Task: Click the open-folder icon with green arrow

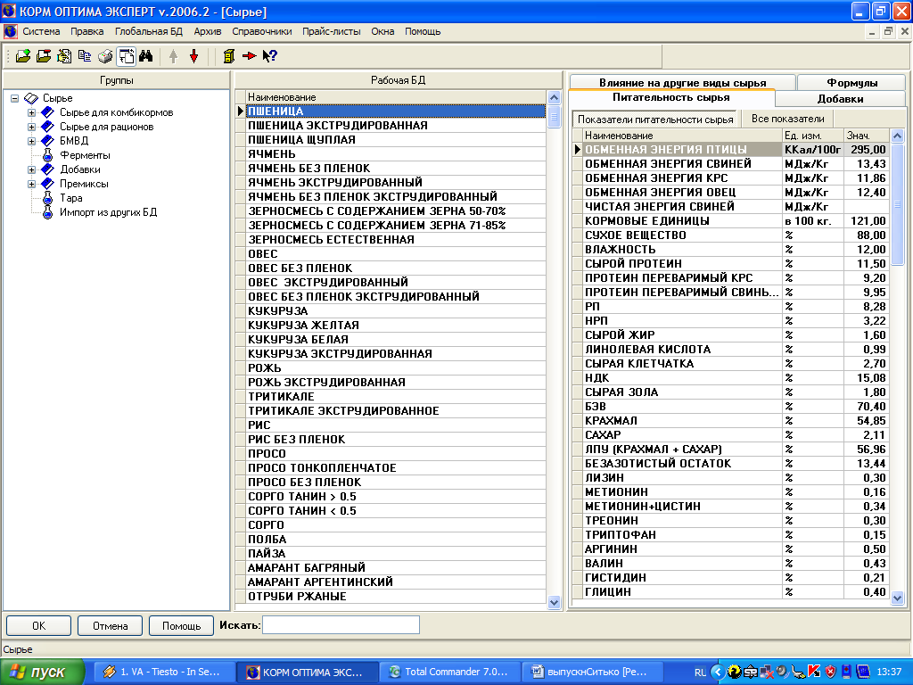Action: tap(22, 56)
